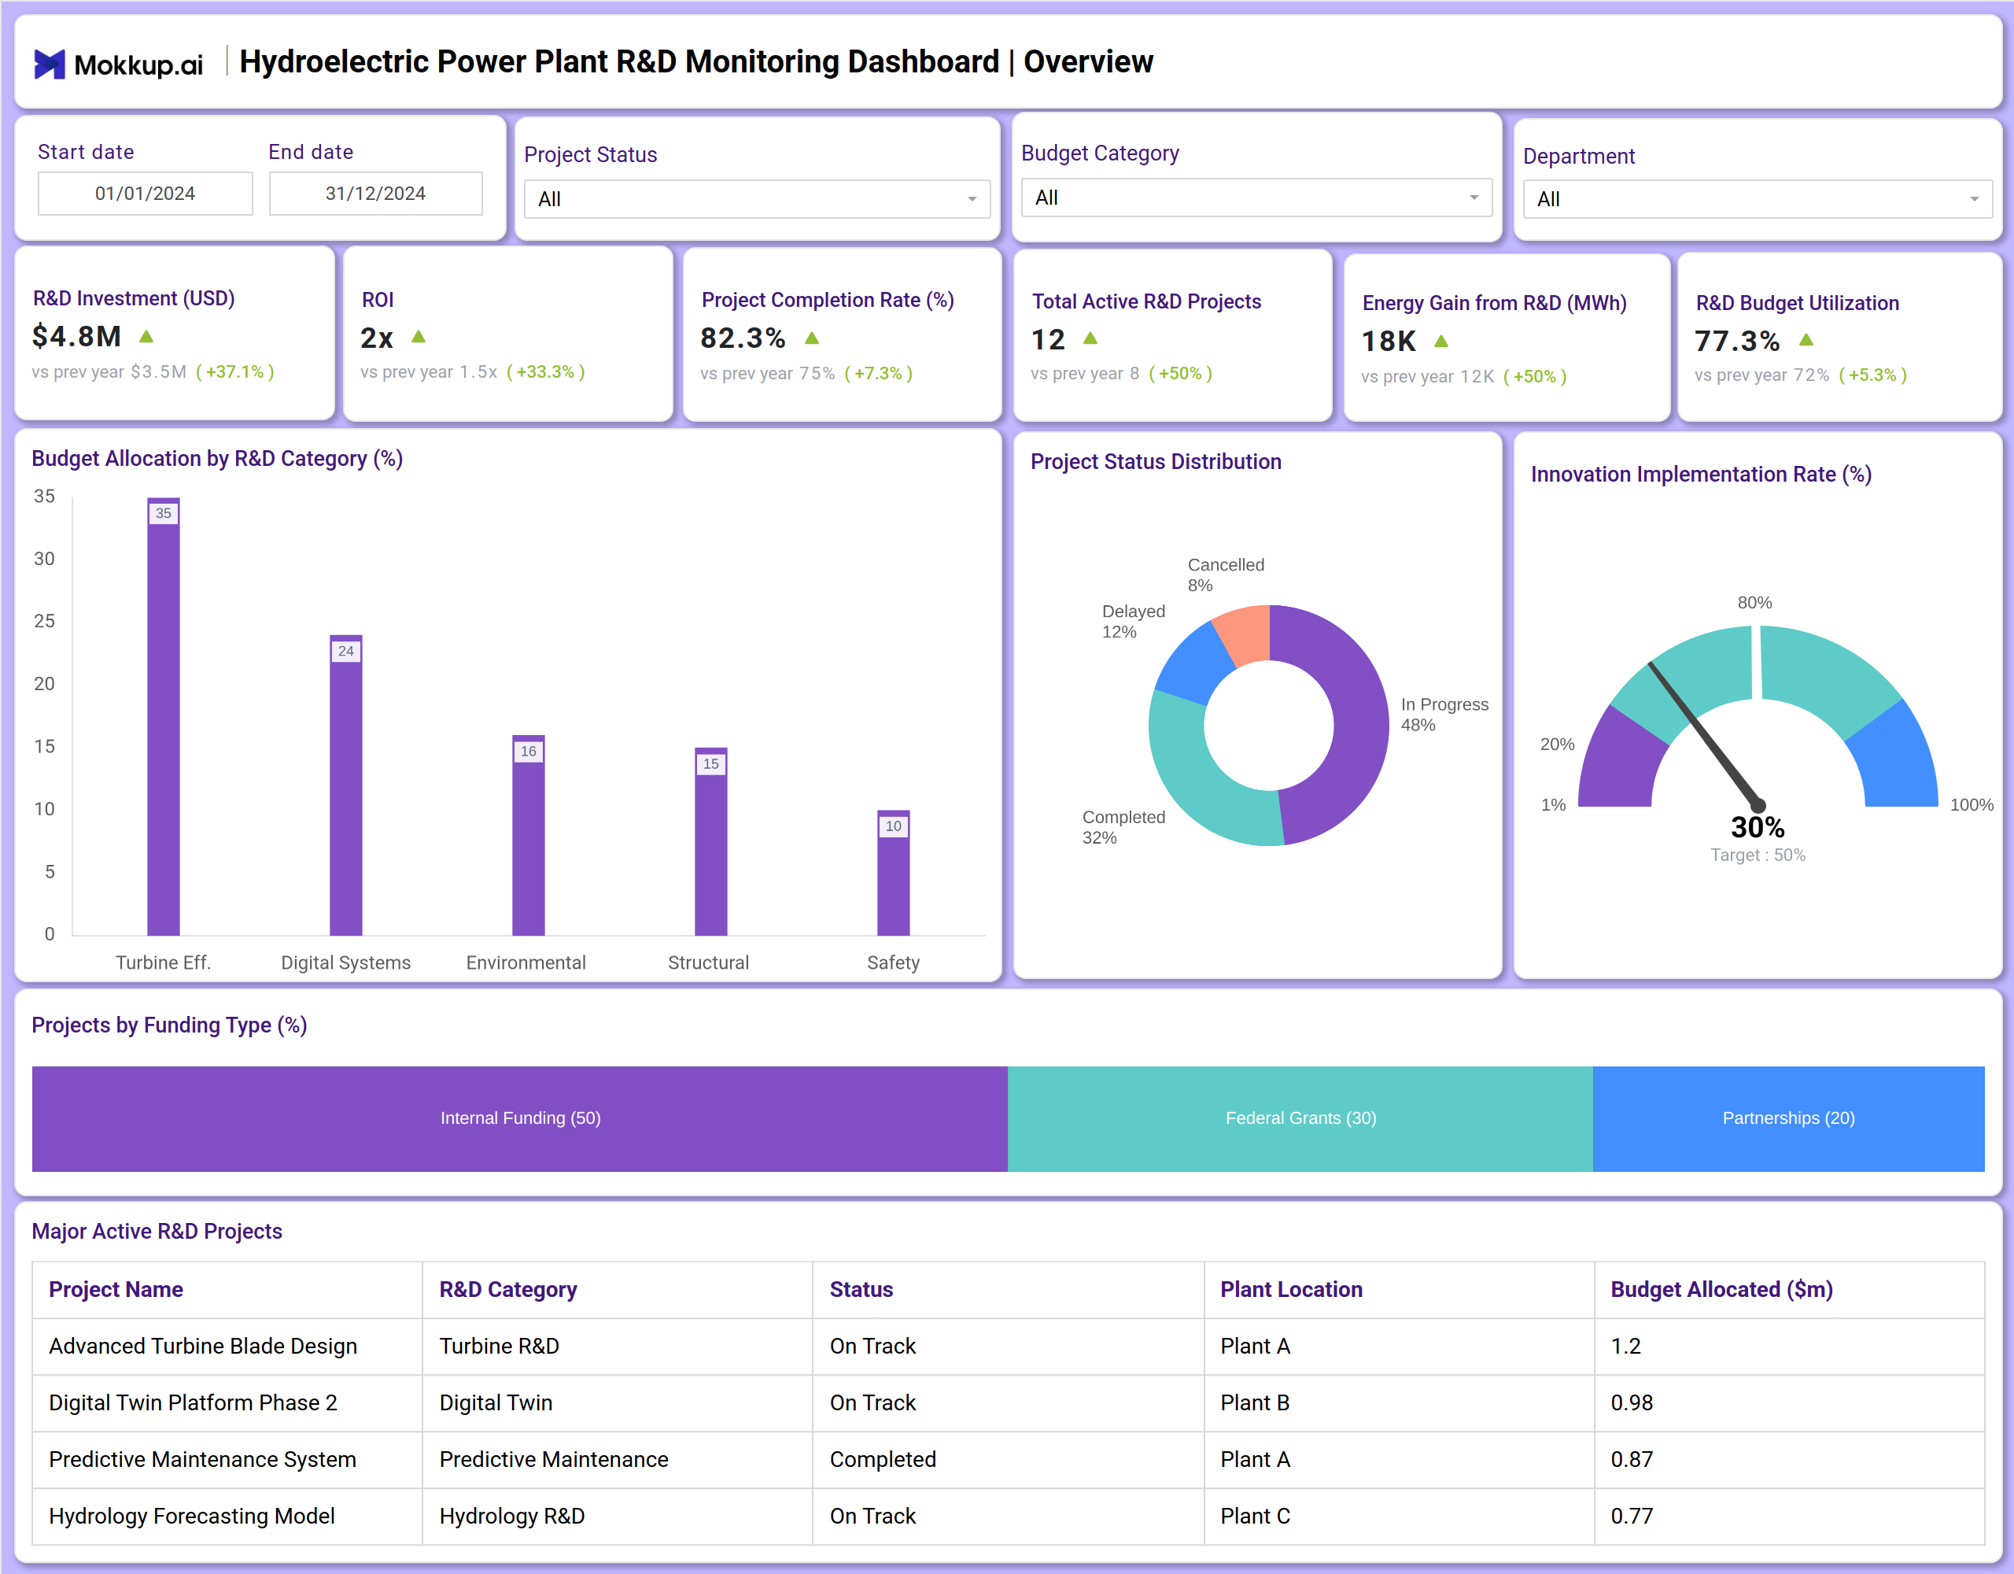Open the Department dropdown
This screenshot has height=1574, width=2014.
tap(1758, 199)
